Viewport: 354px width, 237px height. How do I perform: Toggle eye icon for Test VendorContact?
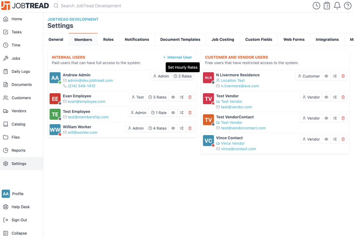[326, 118]
